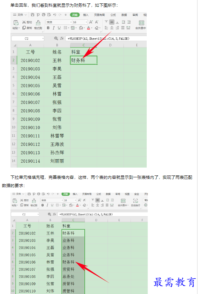Toggle Italic in the lower spreadsheet ribbon

pos(47,205)
